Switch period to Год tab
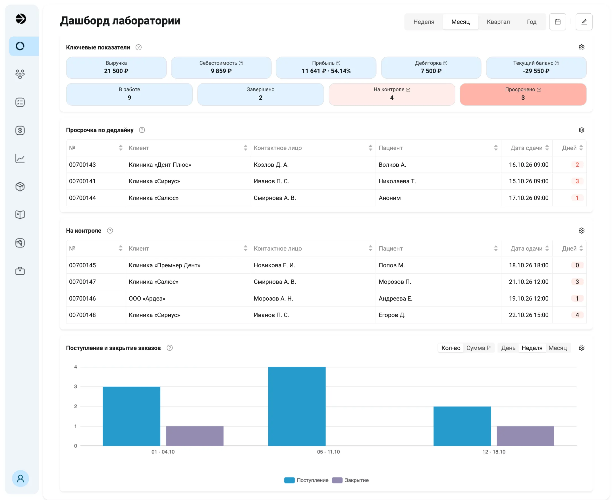 pos(532,22)
